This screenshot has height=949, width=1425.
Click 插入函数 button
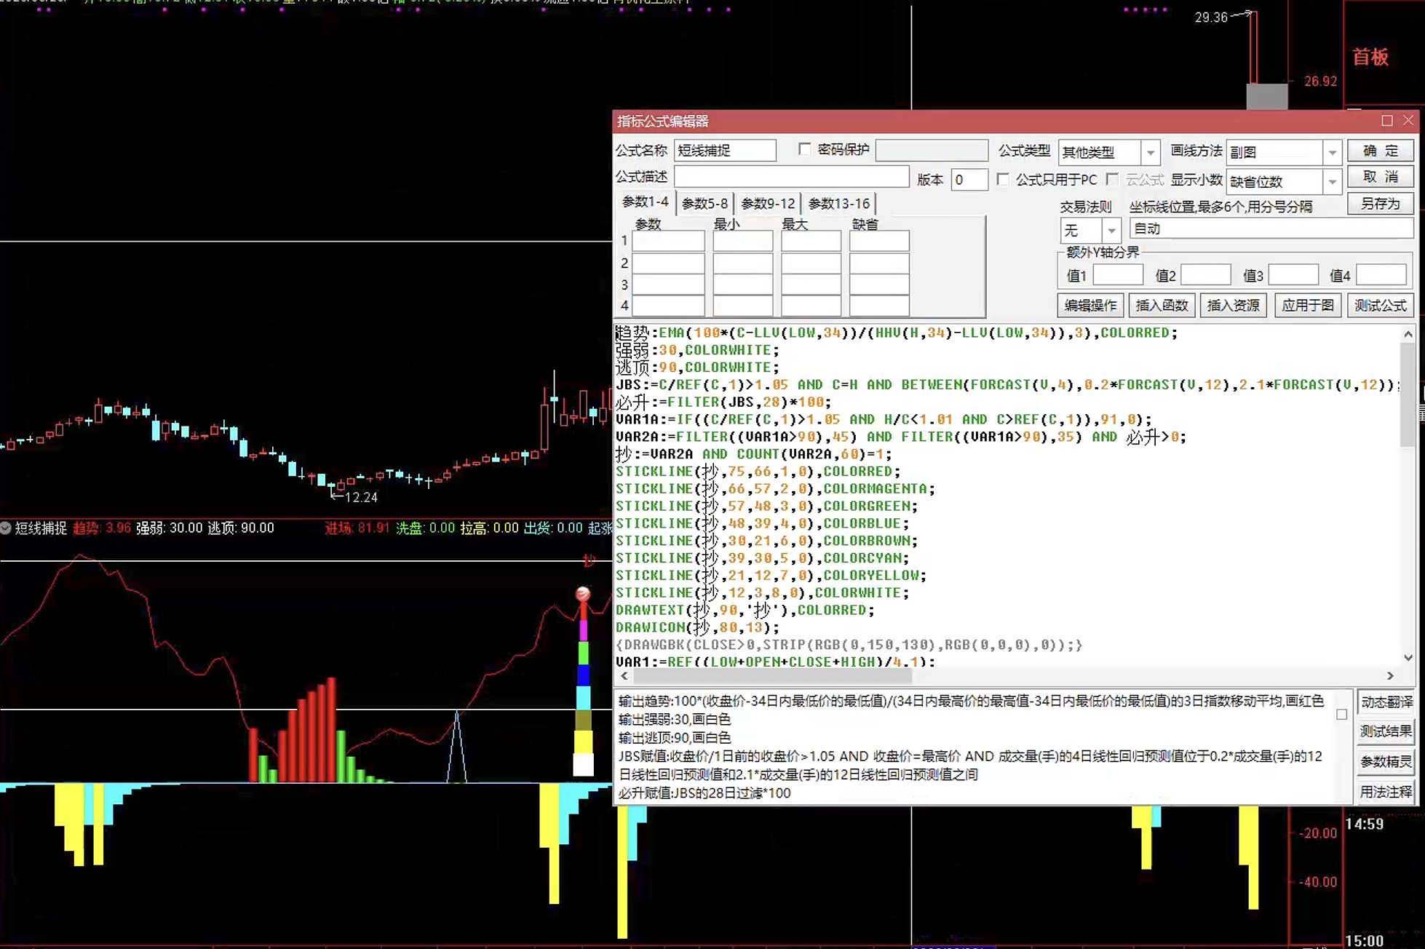1162,305
